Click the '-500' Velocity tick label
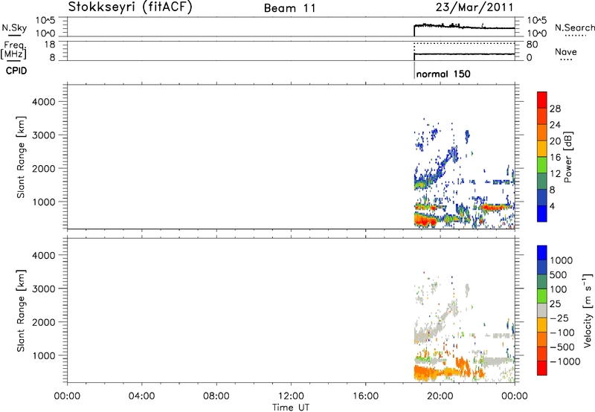Image resolution: width=595 pixels, height=412 pixels. tap(562, 347)
